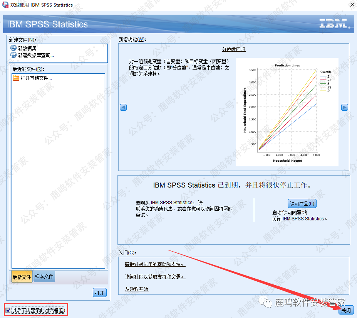Switch to the 最新文件 tab

(x=22, y=277)
